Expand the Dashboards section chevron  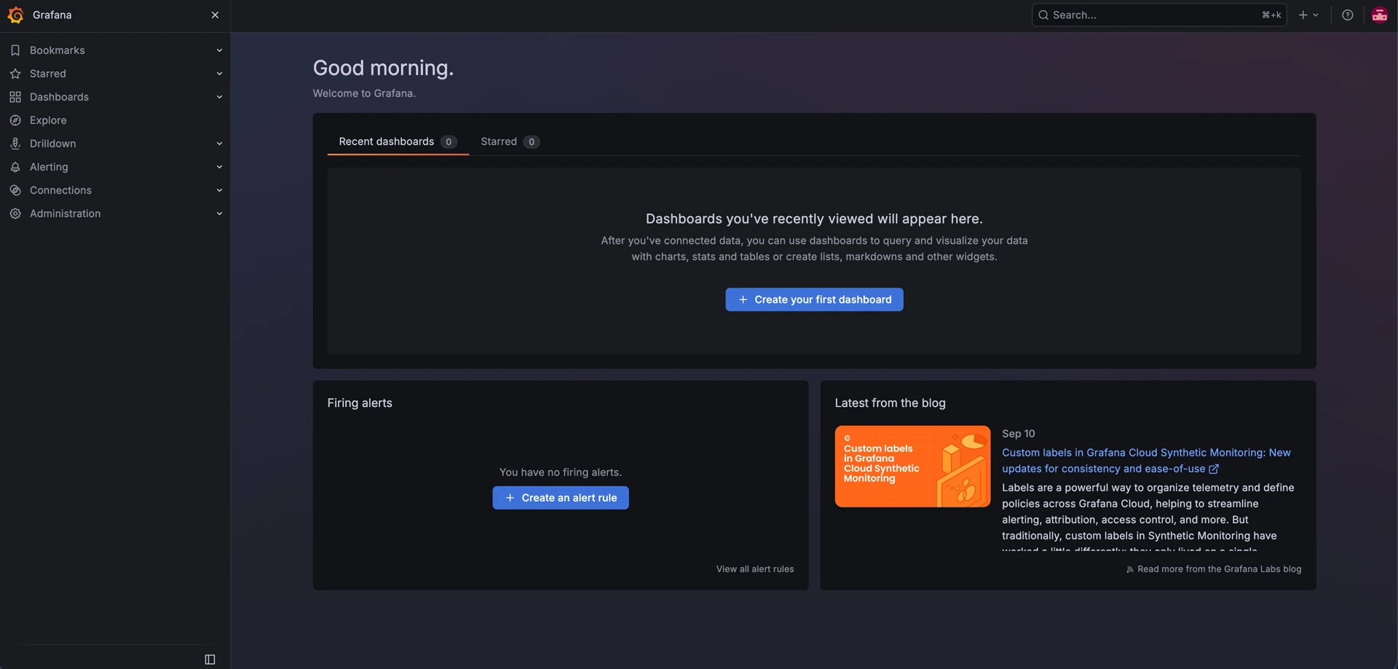coord(219,97)
